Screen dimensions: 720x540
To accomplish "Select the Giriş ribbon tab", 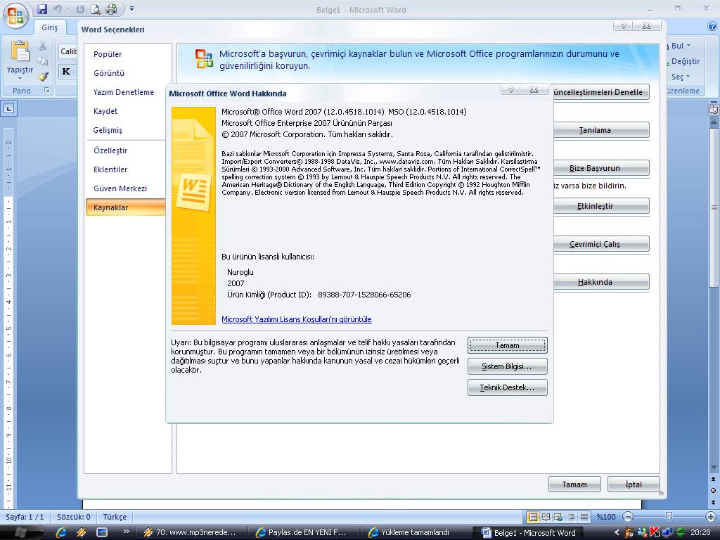I will (x=50, y=27).
